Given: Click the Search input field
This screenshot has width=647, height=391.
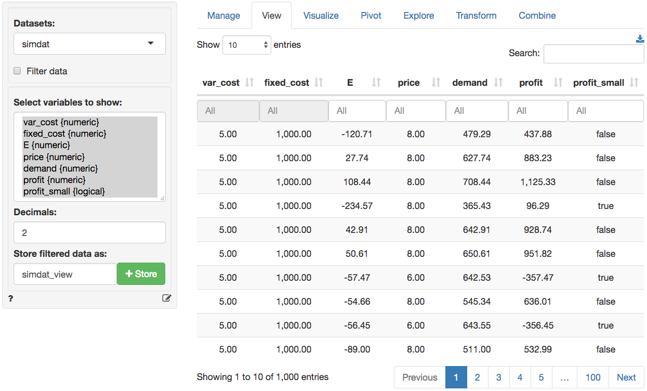Looking at the screenshot, I should coord(593,54).
